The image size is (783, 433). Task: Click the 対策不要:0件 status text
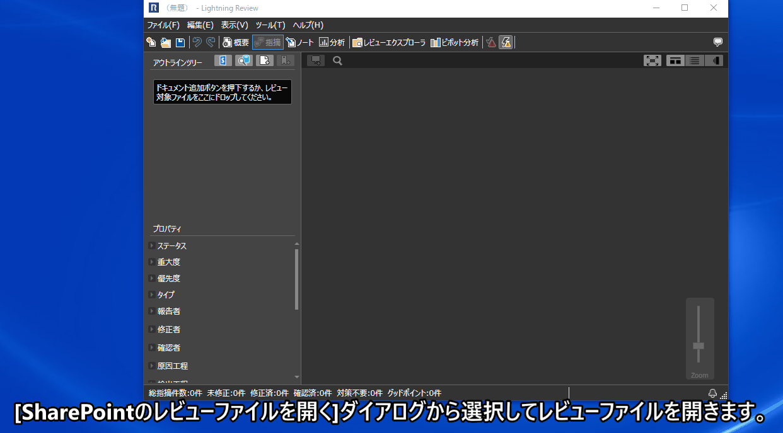(x=359, y=393)
